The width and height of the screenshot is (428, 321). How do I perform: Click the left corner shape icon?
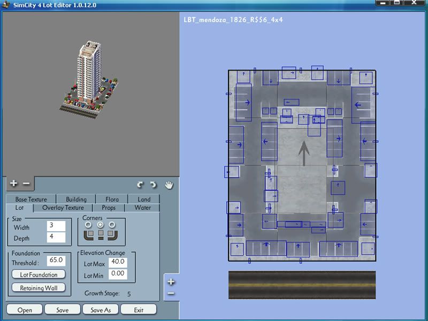89,235
